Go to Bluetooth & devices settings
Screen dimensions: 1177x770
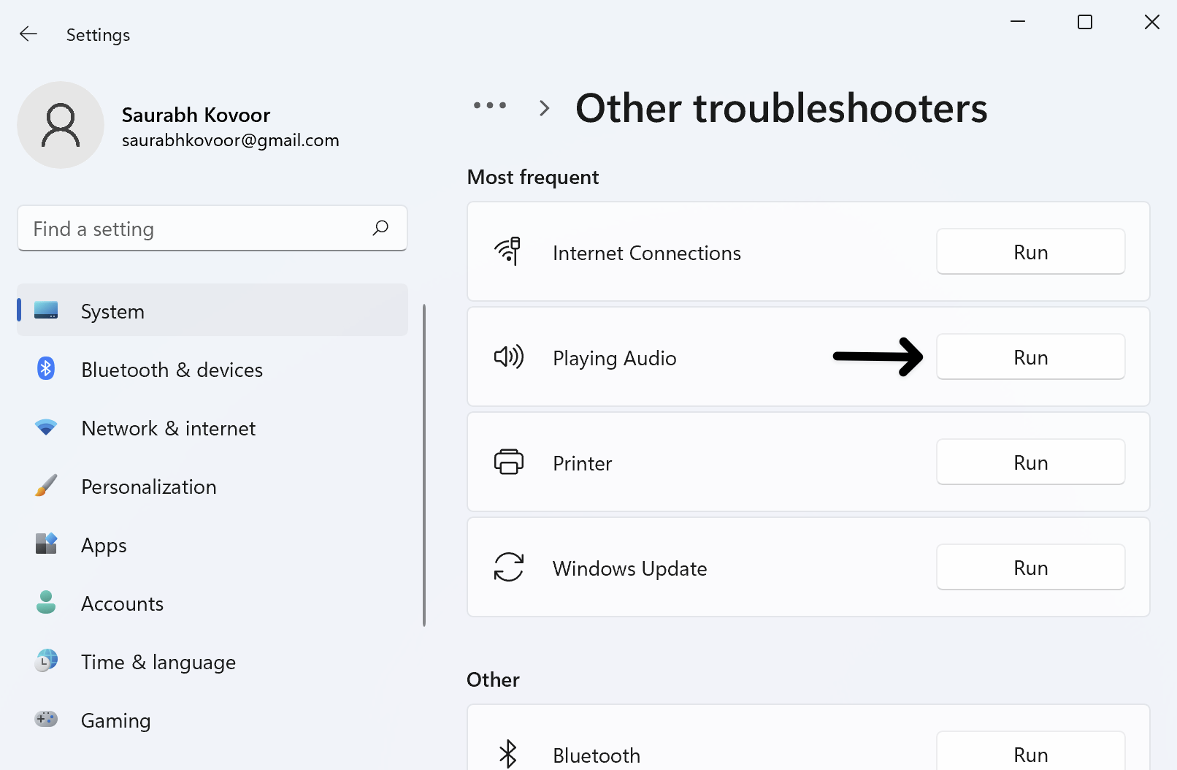pyautogui.click(x=212, y=368)
